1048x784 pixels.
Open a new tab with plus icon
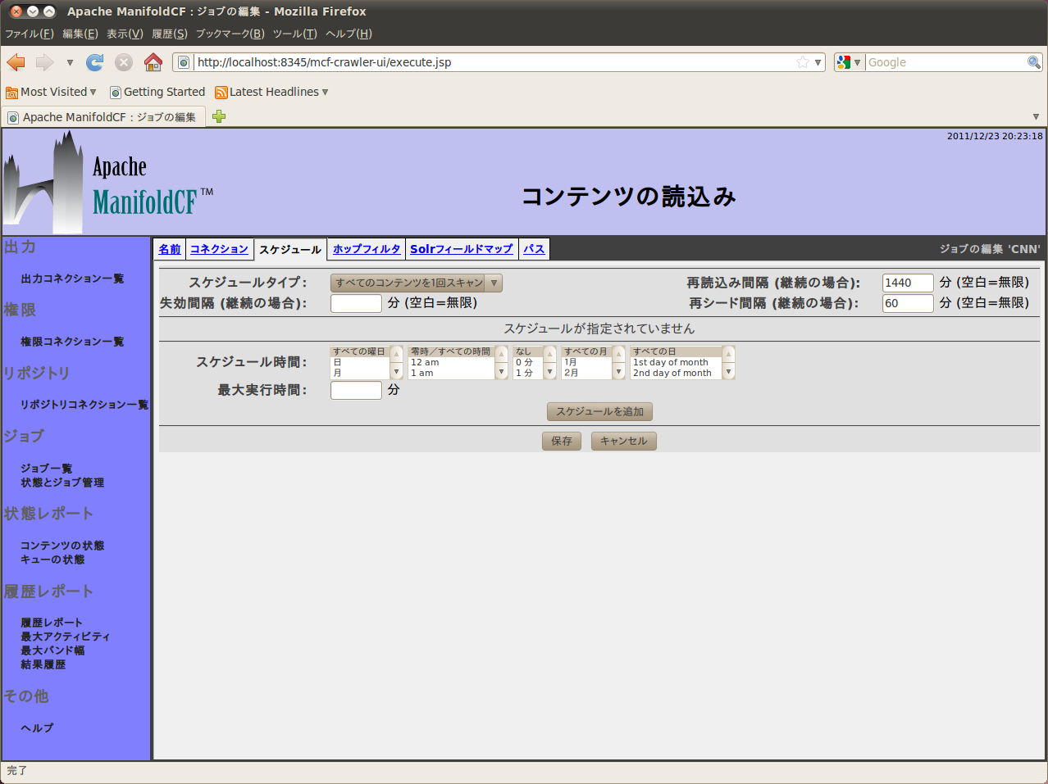[219, 116]
